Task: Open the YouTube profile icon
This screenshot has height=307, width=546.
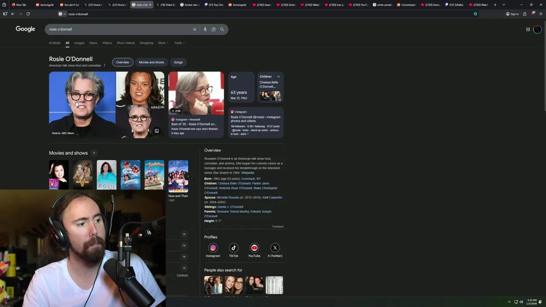Action: coord(254,248)
